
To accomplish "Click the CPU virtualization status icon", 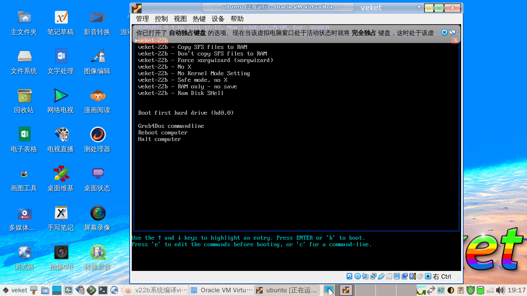I will point(413,276).
